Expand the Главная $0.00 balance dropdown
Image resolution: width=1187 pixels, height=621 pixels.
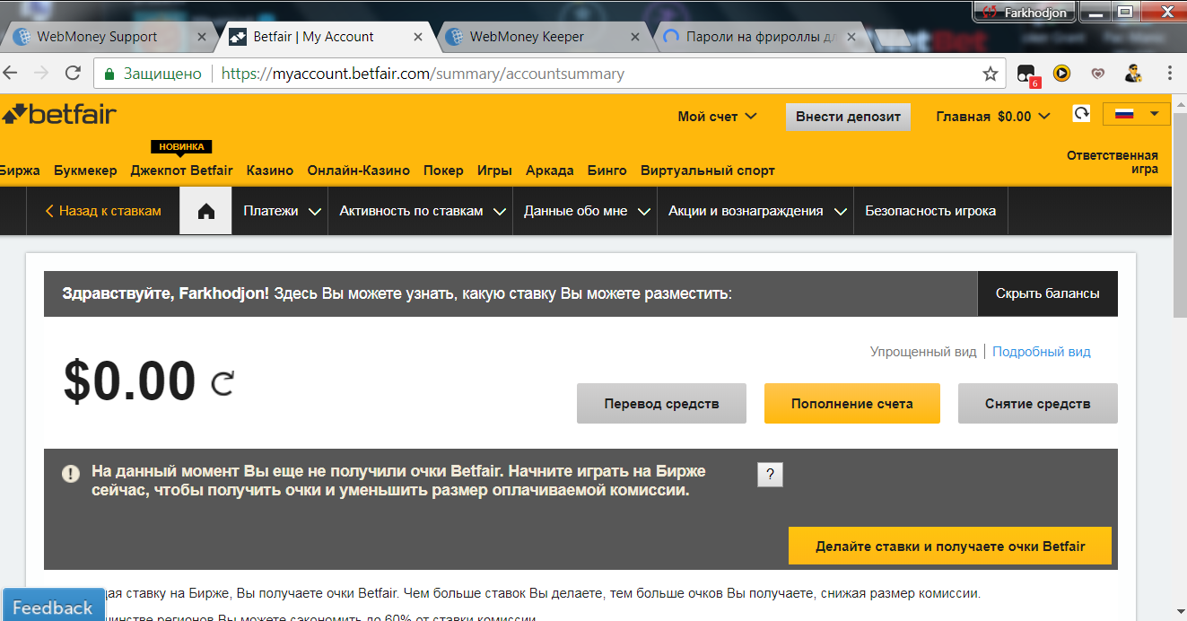click(994, 117)
